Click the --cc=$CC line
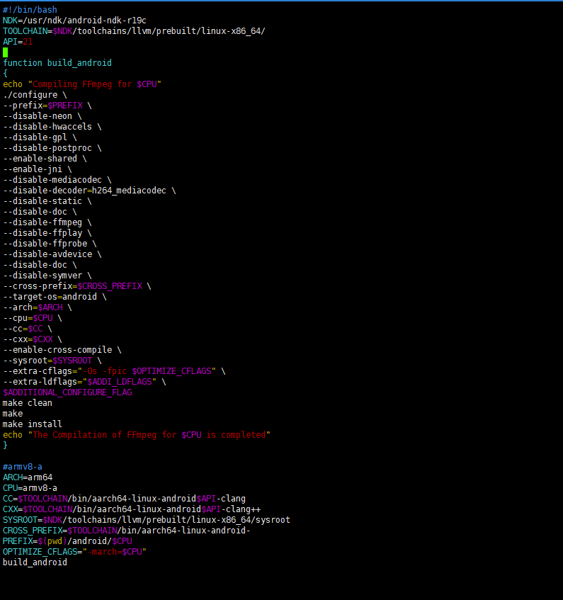 pos(28,329)
